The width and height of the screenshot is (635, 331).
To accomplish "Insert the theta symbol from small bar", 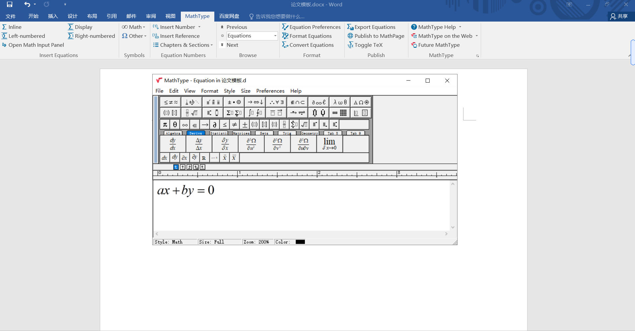I will (175, 125).
